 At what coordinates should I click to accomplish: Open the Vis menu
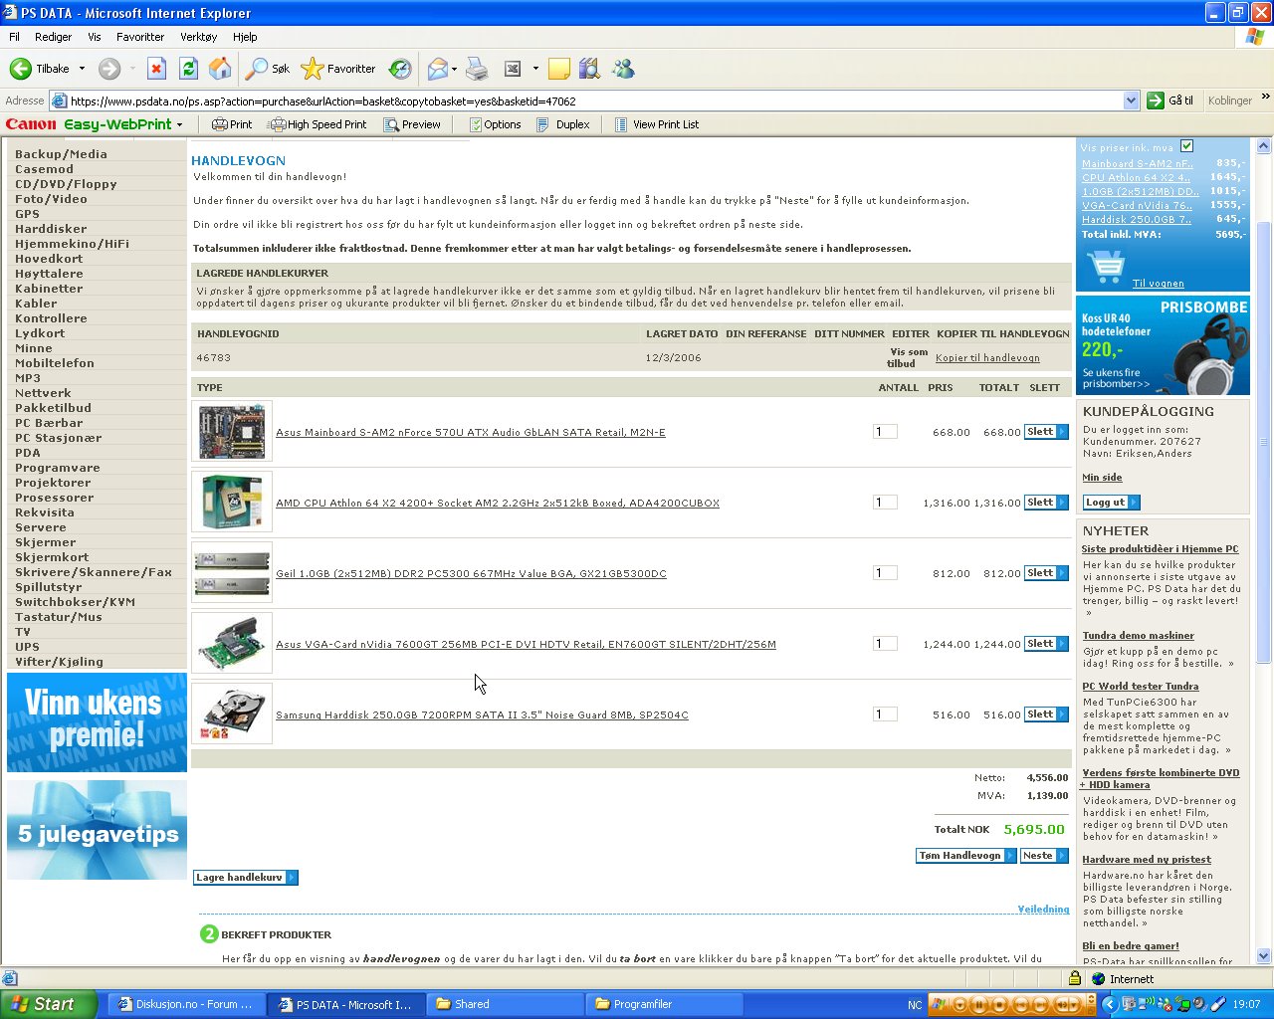95,37
